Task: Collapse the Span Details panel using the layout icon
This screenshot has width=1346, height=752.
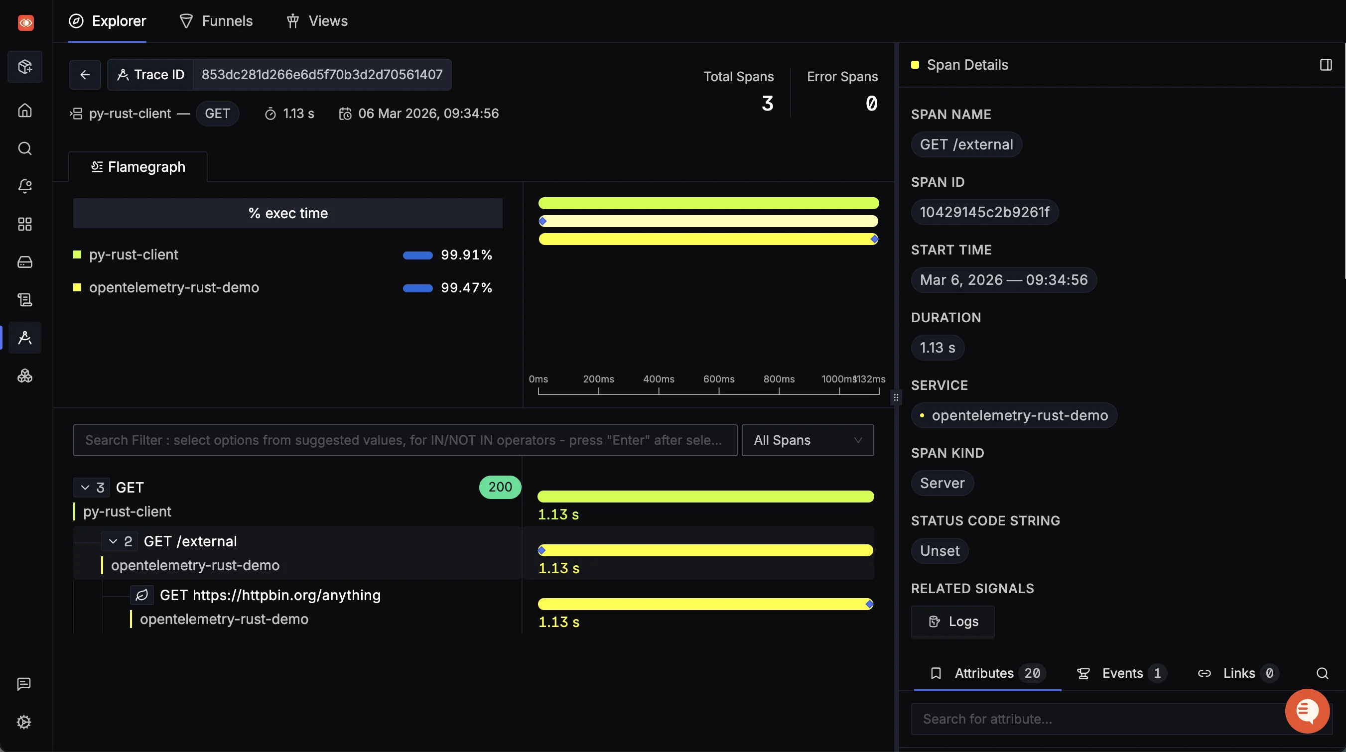Action: [x=1326, y=65]
